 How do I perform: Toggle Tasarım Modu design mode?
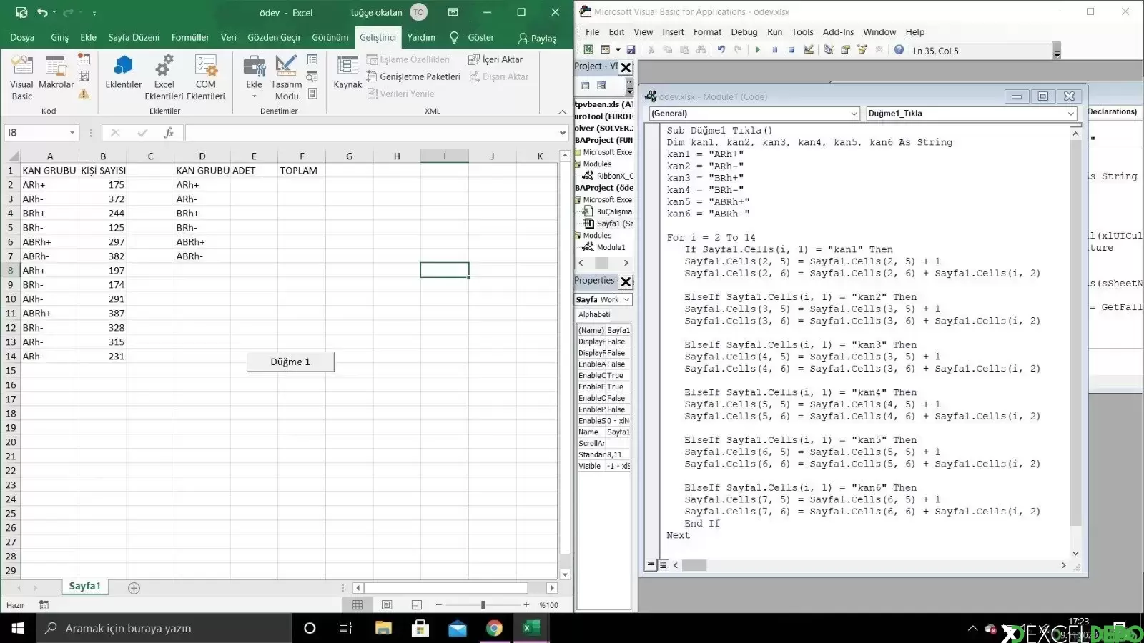pyautogui.click(x=286, y=78)
